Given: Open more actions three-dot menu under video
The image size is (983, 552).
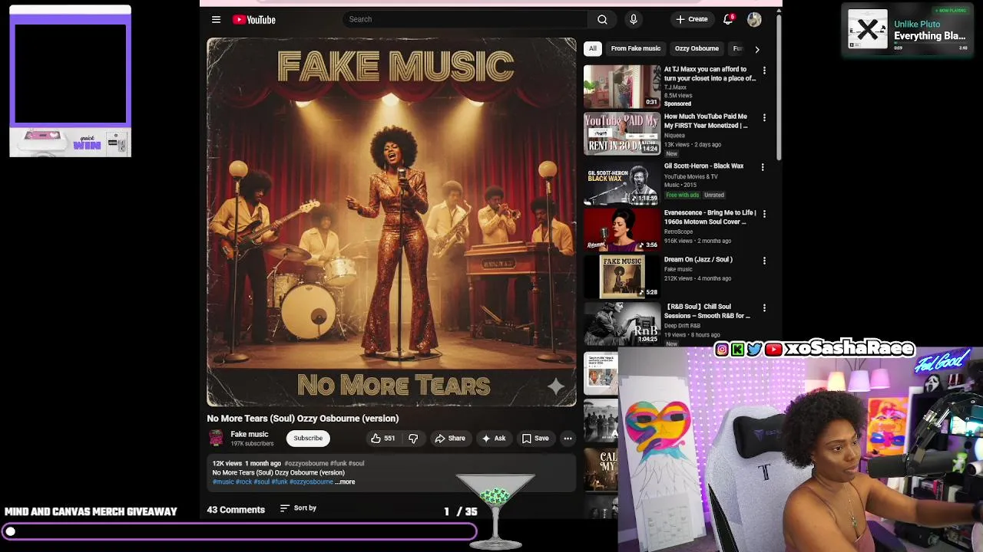Looking at the screenshot, I should point(568,438).
